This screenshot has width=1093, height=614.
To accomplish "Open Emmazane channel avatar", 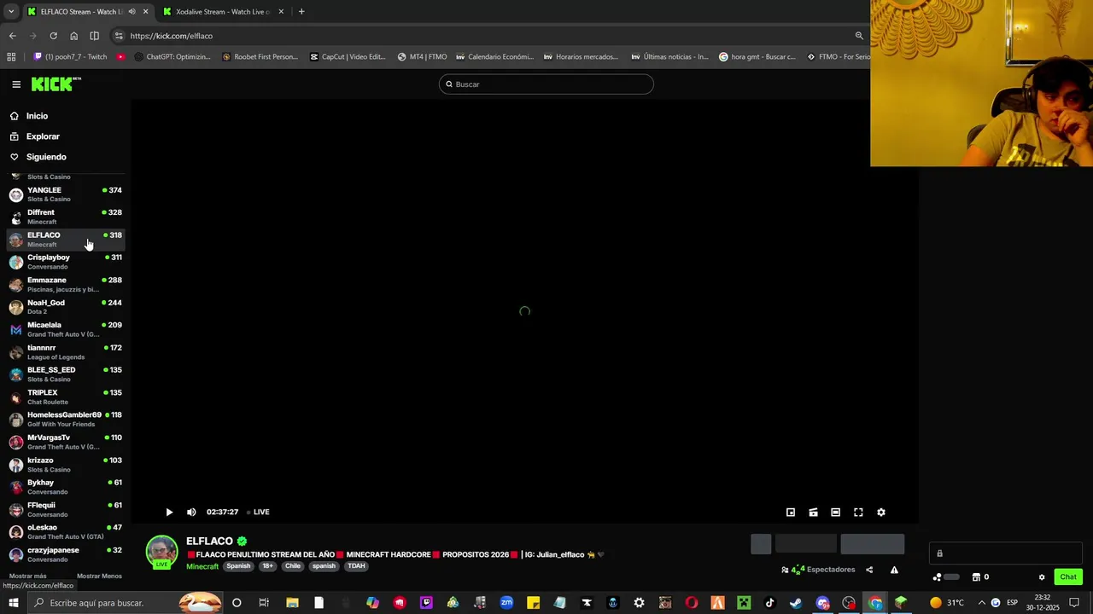I will tap(16, 285).
